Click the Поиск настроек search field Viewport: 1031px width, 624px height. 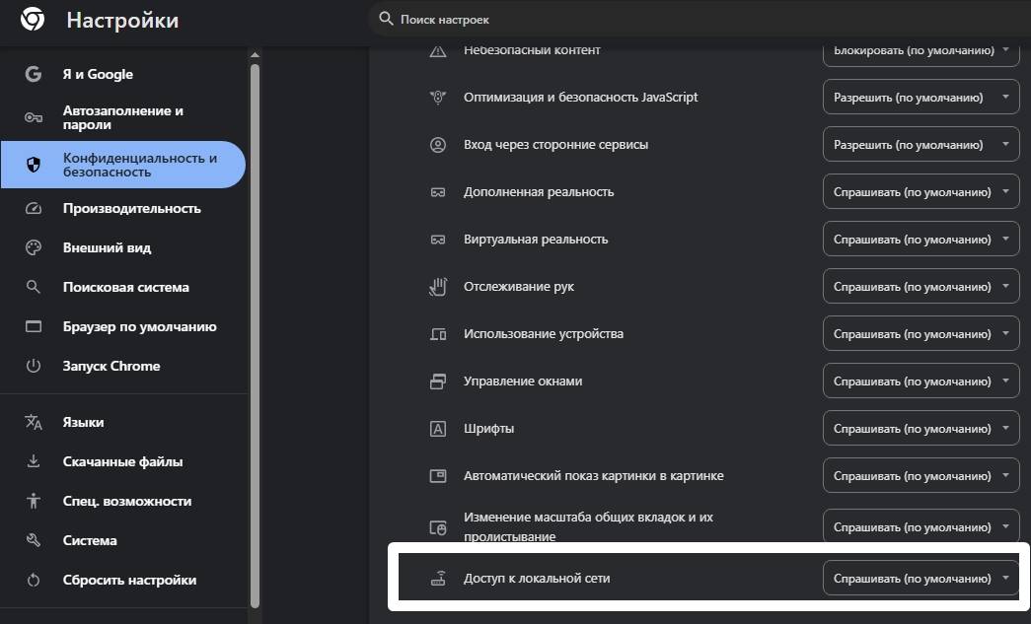(x=592, y=20)
